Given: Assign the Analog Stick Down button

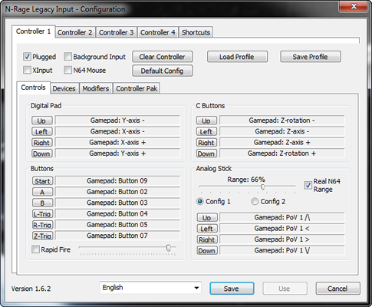Looking at the screenshot, I should point(207,250).
